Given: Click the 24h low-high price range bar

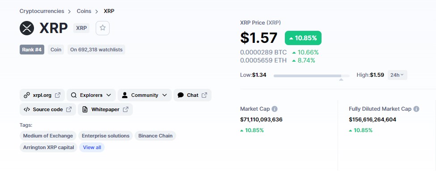Looking at the screenshot, I should click(311, 76).
